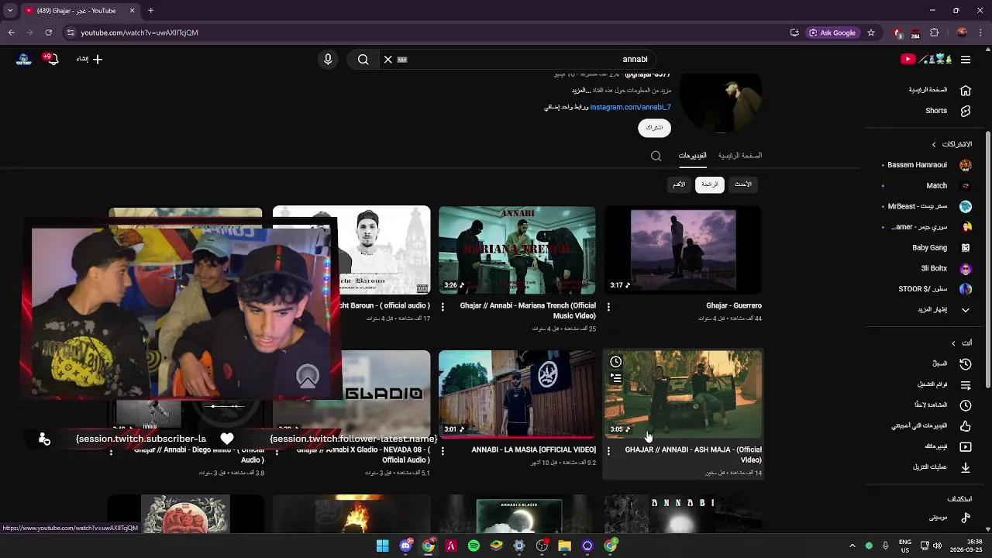Open Match subscription channel
The width and height of the screenshot is (992, 558).
928,186
